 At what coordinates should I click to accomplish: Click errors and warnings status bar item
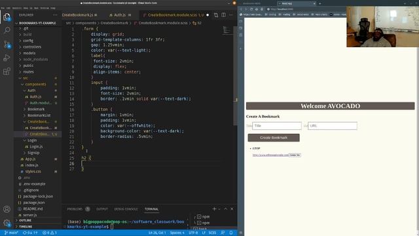(50, 233)
